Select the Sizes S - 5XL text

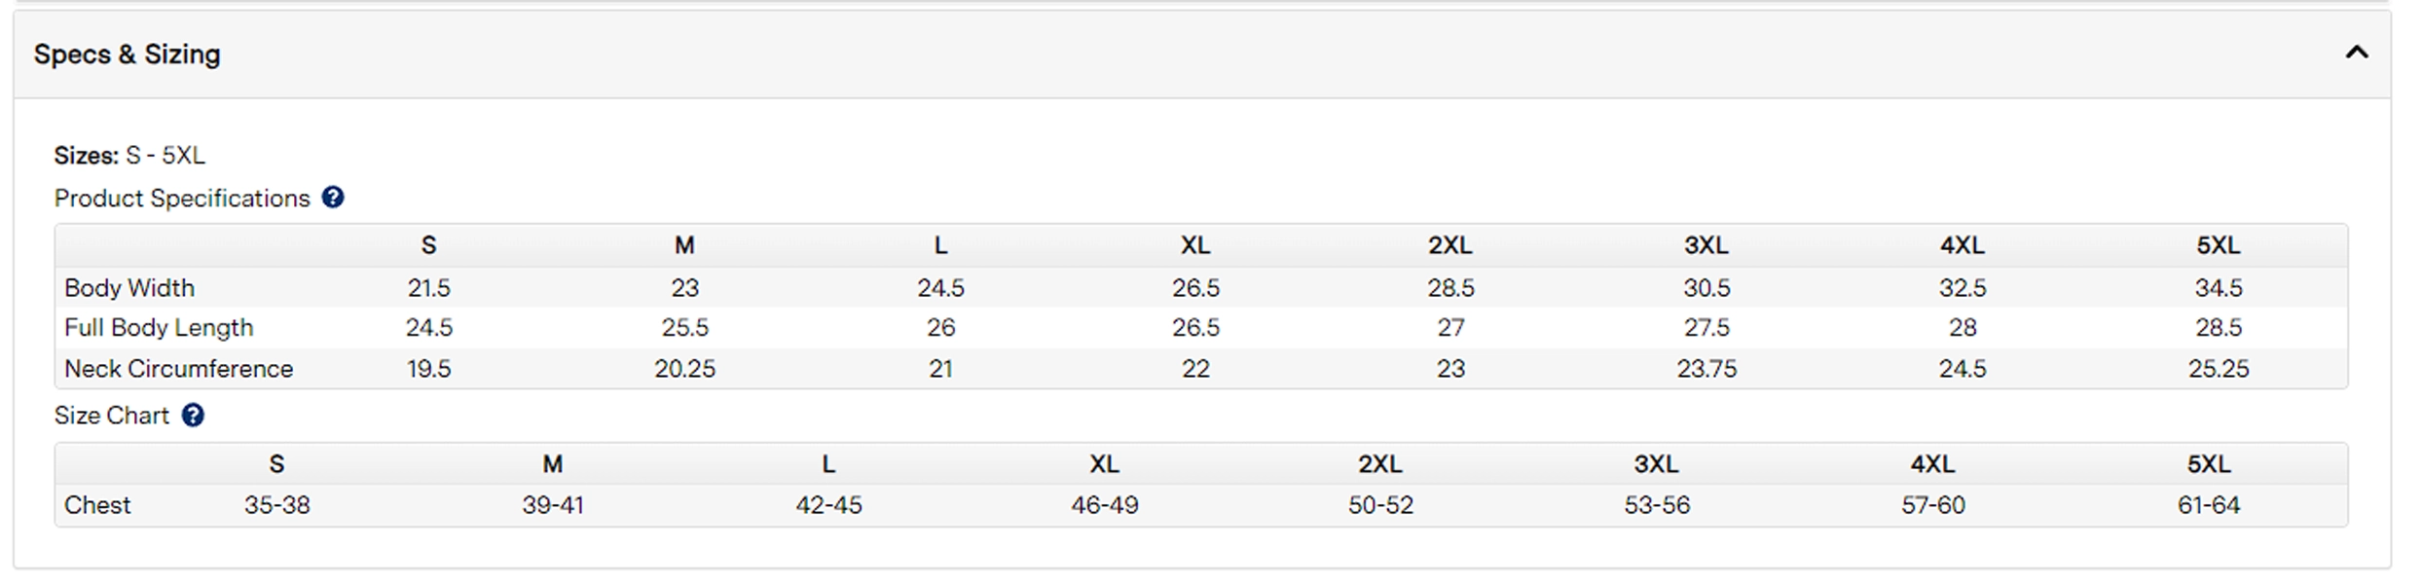pos(129,156)
